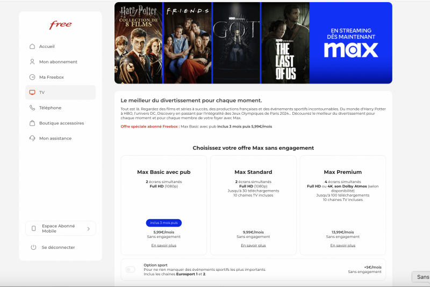Enable the Option sport toggle

click(130, 269)
